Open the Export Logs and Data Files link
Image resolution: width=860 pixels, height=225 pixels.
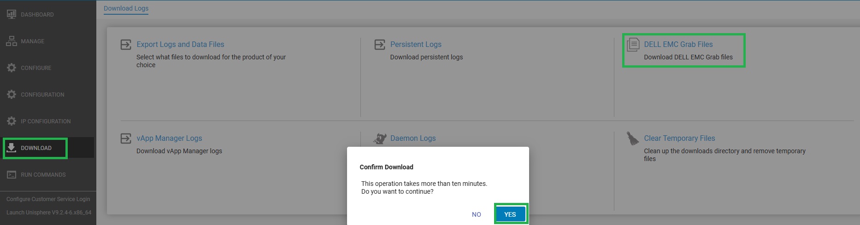click(x=180, y=44)
